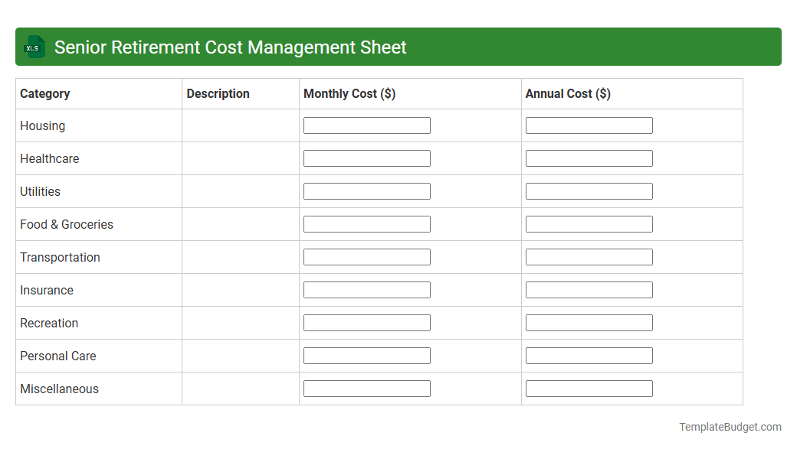Select the Healthcare monthly cost field

366,158
